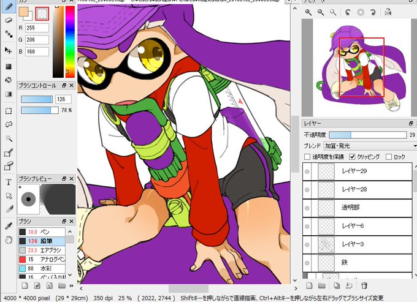Adjust the brush opacity 78% slider

click(x=40, y=110)
